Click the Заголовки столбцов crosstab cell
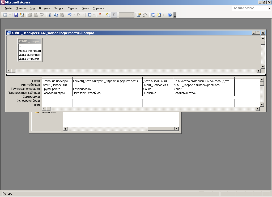272x197 pixels. 107,93
